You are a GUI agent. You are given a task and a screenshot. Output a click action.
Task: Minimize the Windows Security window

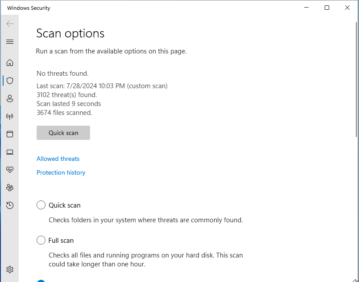pos(306,8)
